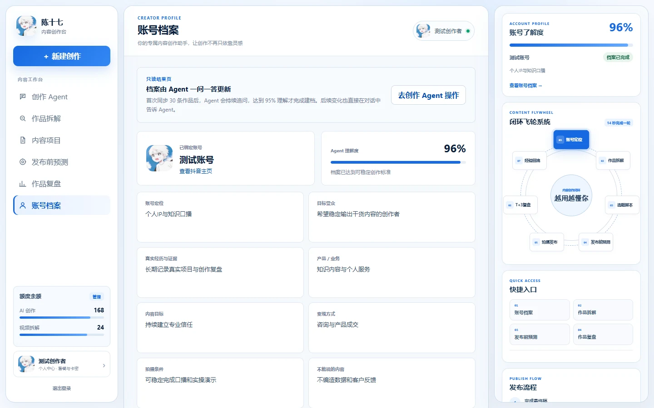654x408 pixels.
Task: Click the 账号定位 card with 个人IP与知识口播
Action: 220,217
